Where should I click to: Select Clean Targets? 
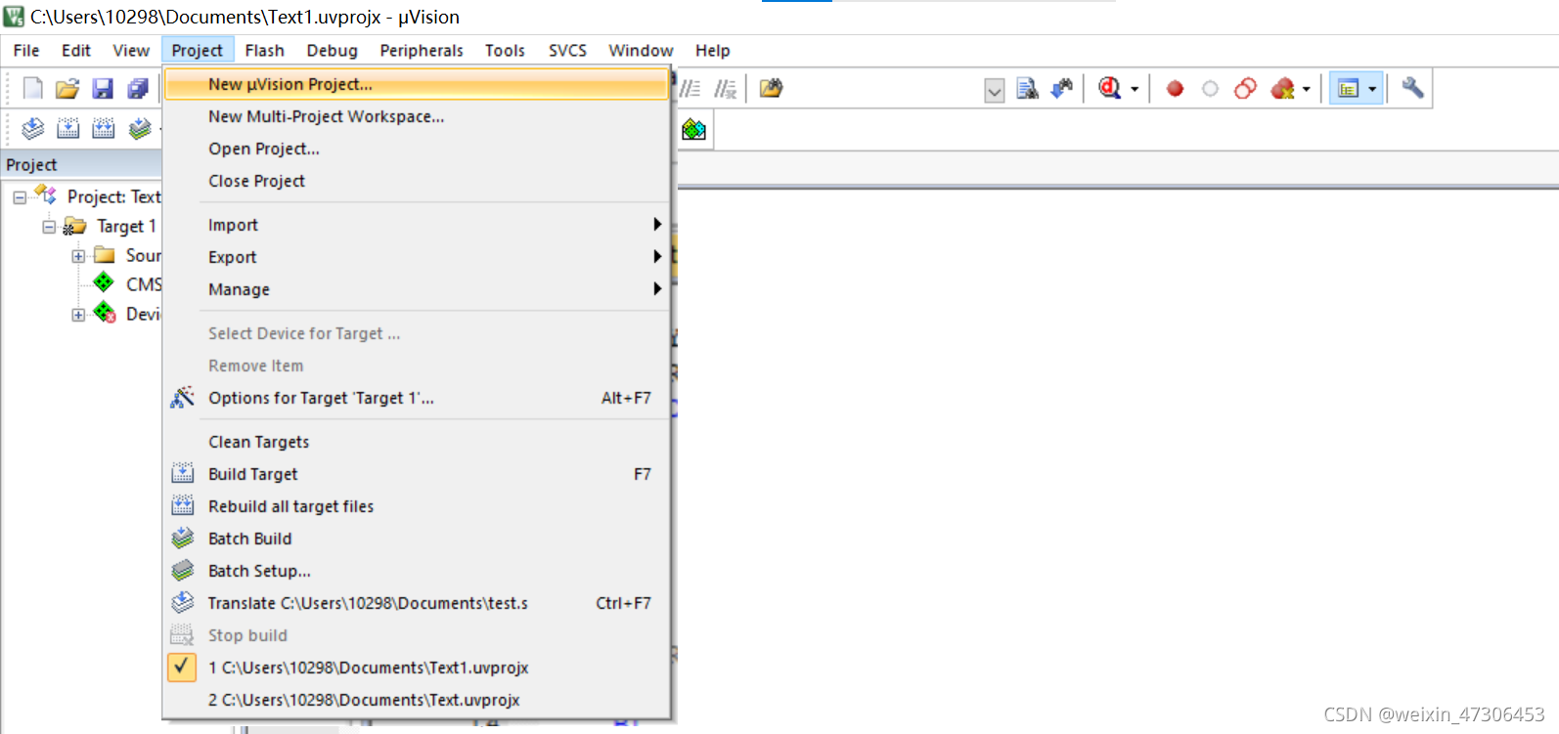[417, 442]
